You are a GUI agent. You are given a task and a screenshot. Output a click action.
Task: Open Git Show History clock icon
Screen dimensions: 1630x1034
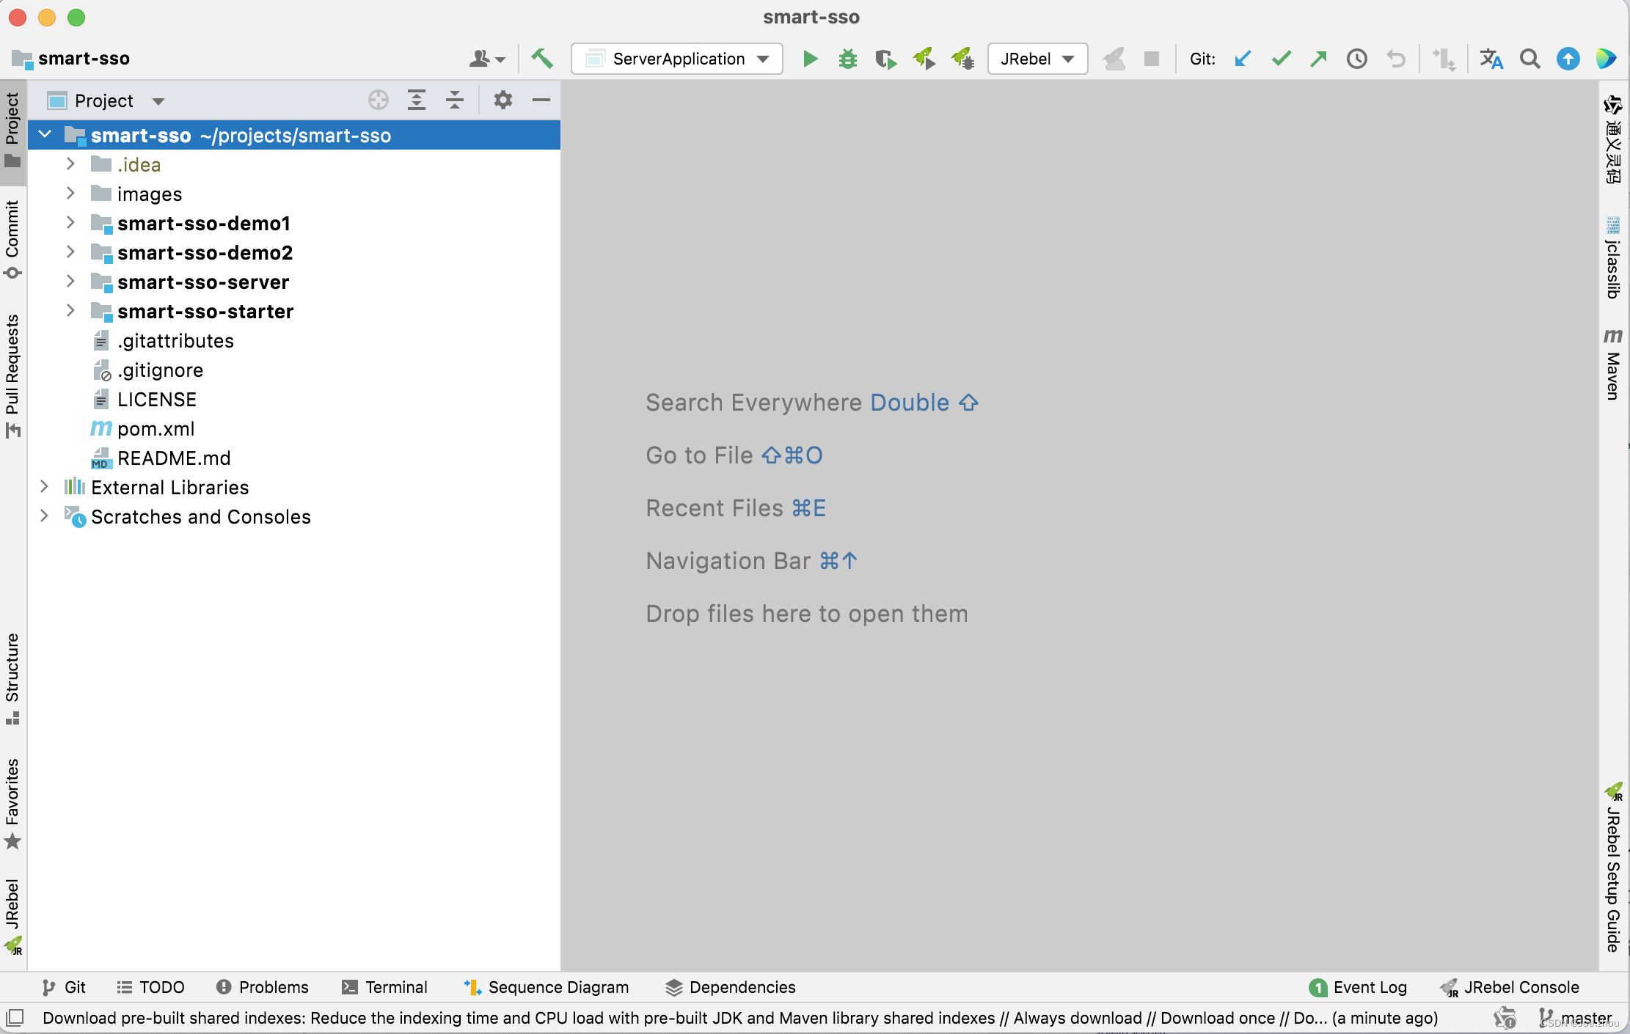coord(1356,59)
